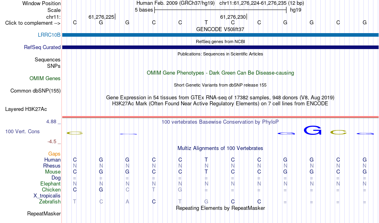Click the Scale label

tap(54, 10)
